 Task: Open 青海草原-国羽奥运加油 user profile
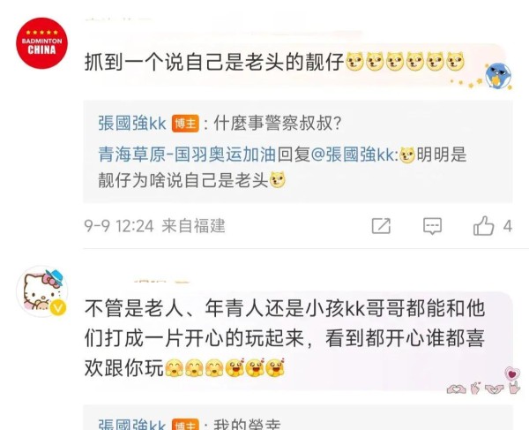click(187, 155)
